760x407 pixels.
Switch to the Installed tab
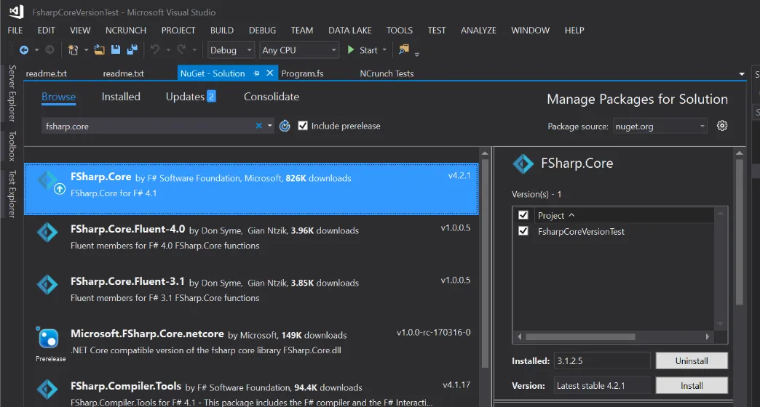(121, 97)
